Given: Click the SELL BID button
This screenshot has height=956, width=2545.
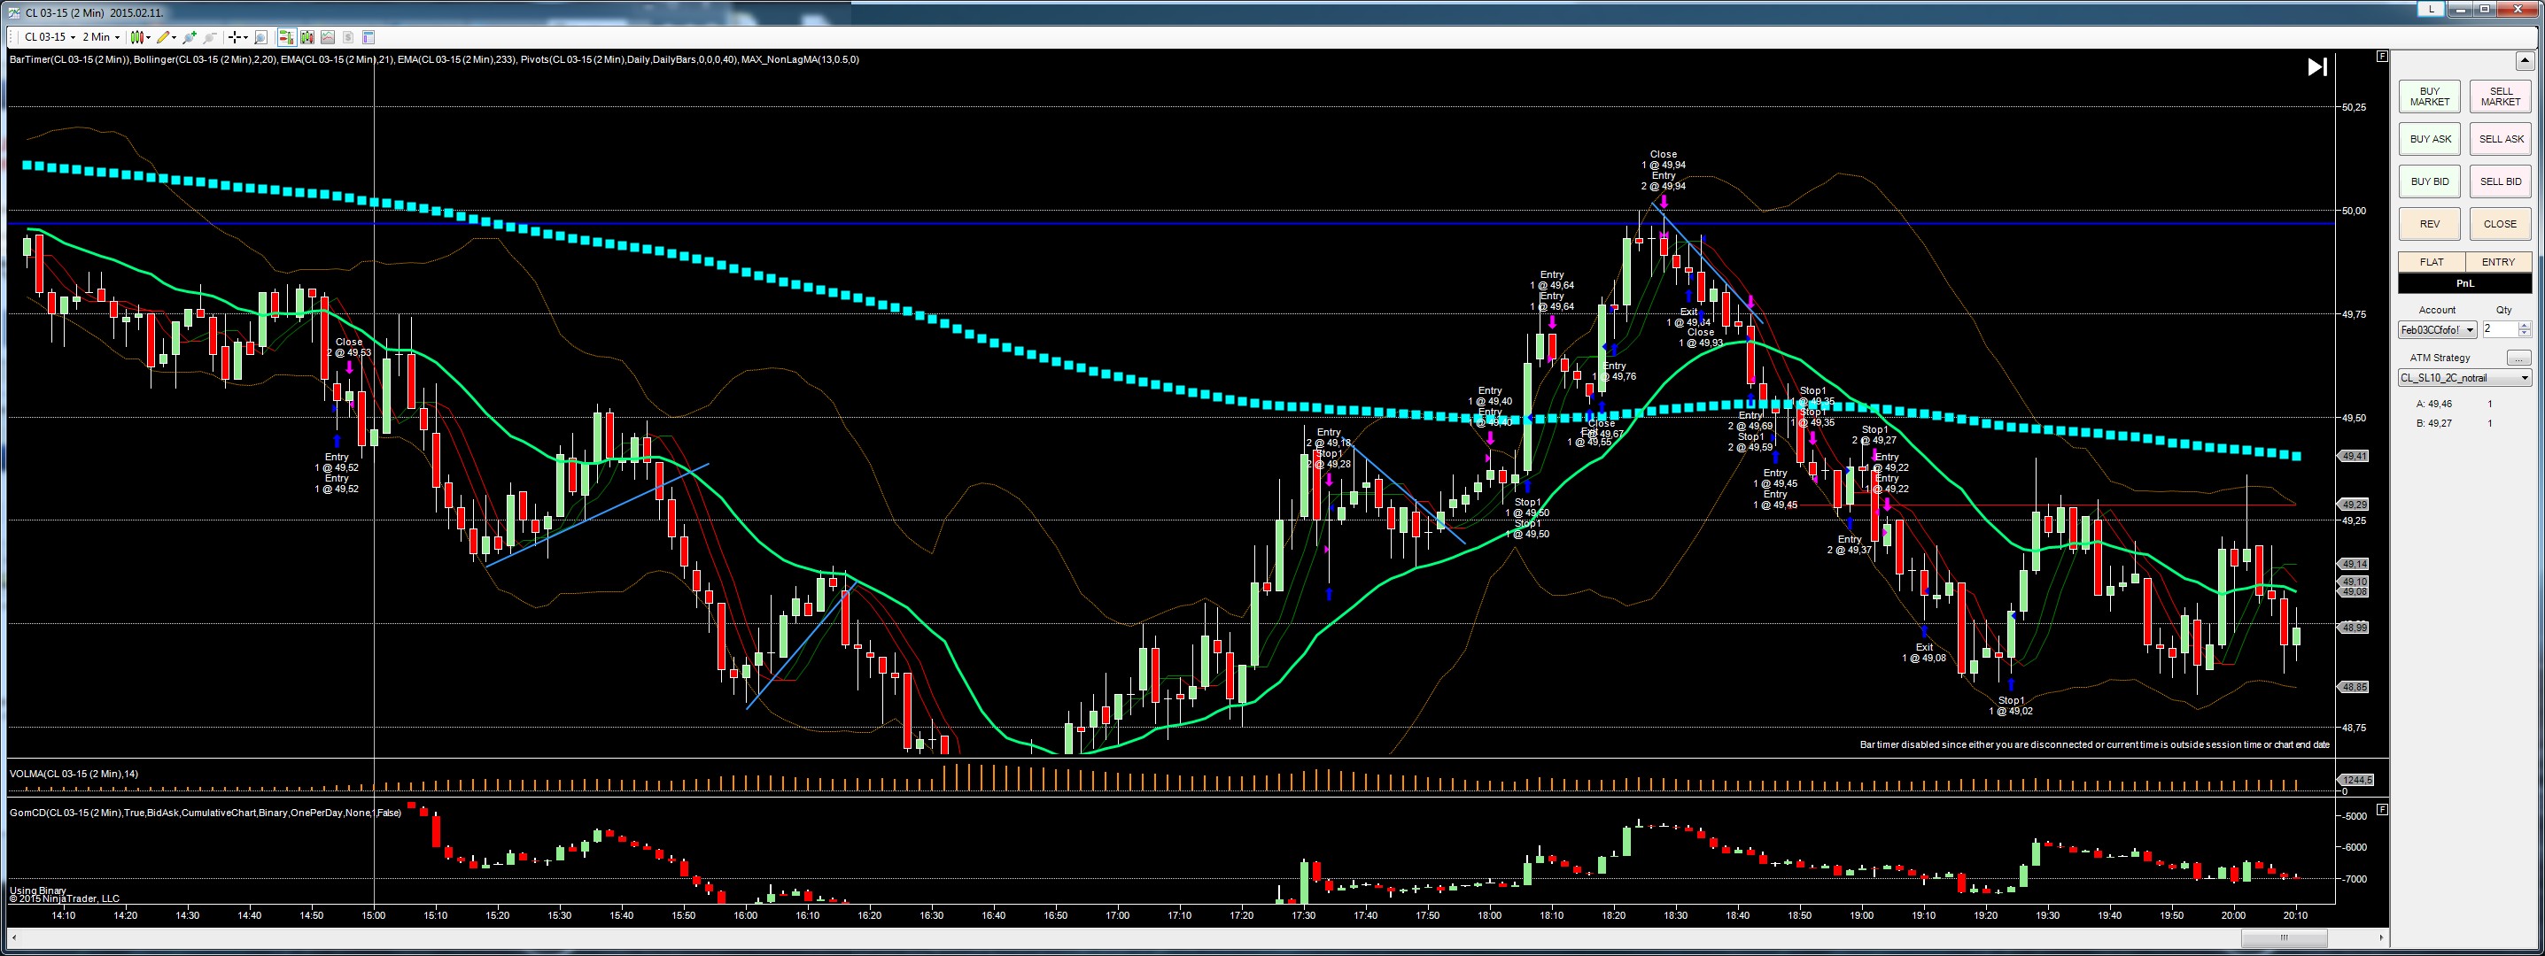Looking at the screenshot, I should point(2501,181).
